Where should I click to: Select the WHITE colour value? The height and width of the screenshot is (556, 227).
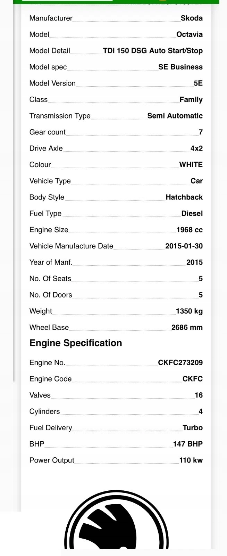click(191, 165)
